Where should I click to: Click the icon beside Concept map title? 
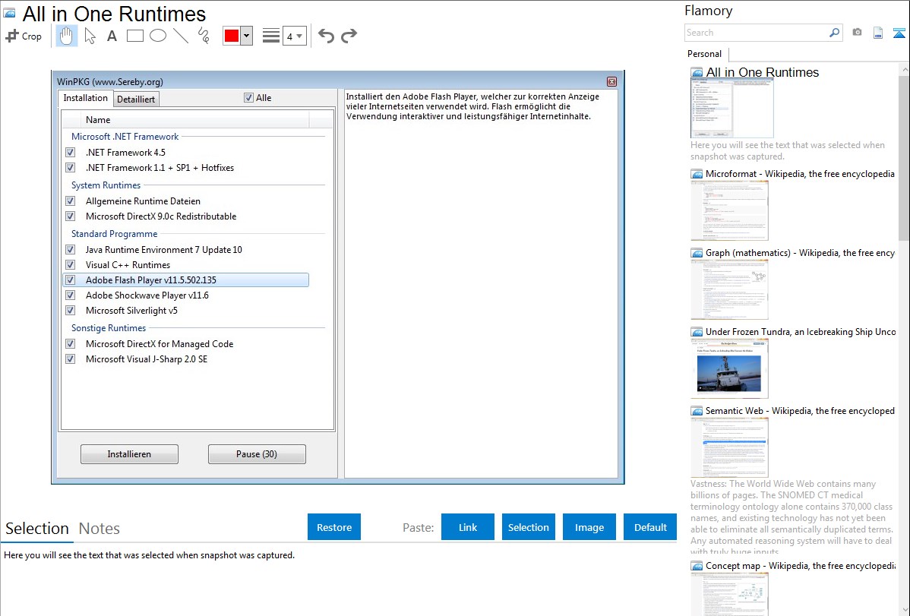697,566
